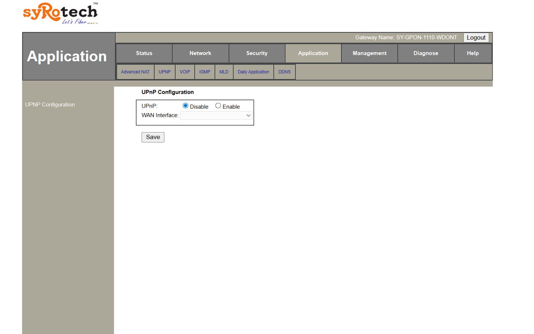
Task: Click Logout to sign out
Action: pyautogui.click(x=476, y=37)
